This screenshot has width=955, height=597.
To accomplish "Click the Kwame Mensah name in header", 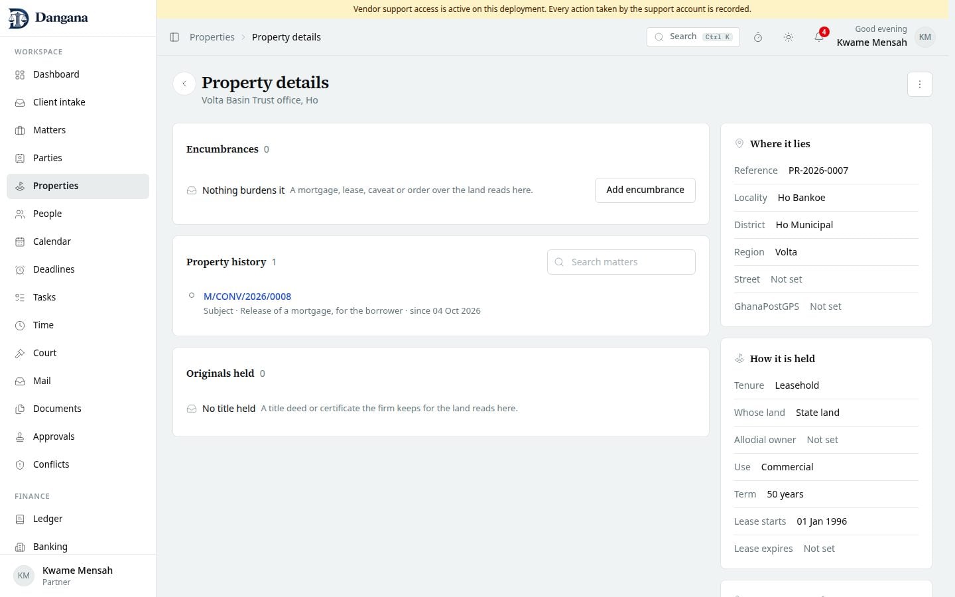I will pos(872,42).
